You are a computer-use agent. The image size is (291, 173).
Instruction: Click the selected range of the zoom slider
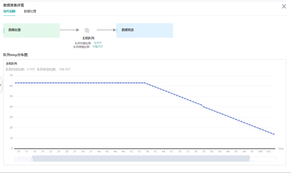(x=141, y=159)
